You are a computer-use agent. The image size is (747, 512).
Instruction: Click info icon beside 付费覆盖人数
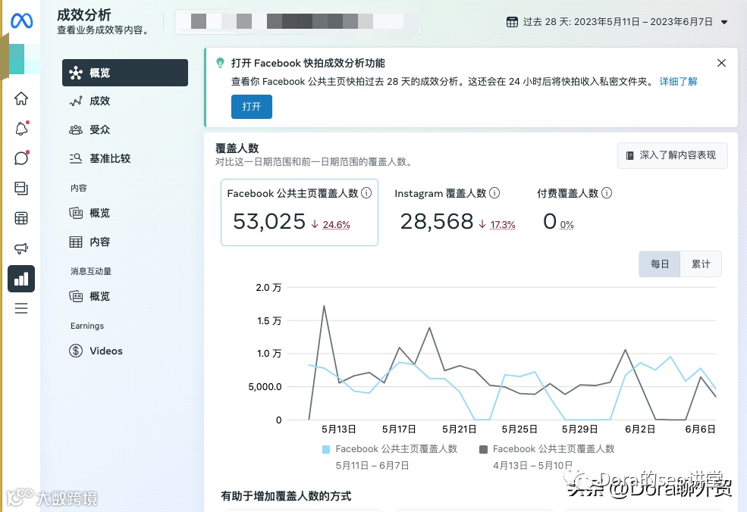(607, 192)
